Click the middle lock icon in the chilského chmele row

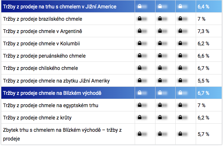point(160,68)
